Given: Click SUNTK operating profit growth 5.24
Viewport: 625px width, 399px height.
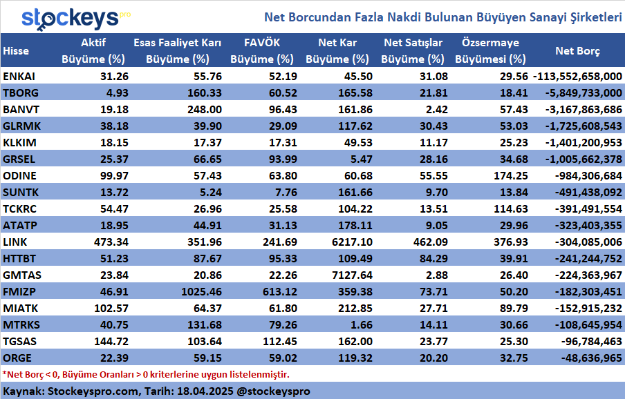Looking at the screenshot, I should tap(210, 192).
